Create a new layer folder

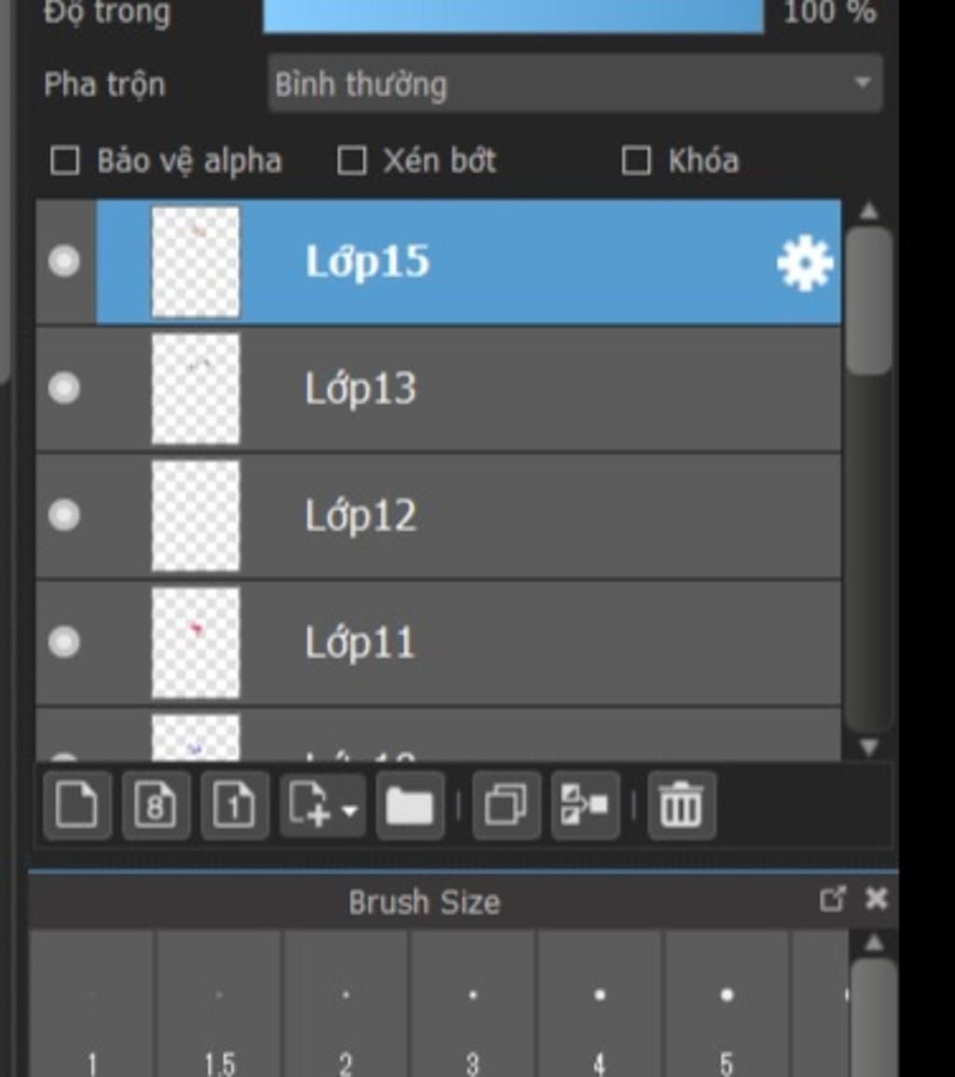point(410,805)
